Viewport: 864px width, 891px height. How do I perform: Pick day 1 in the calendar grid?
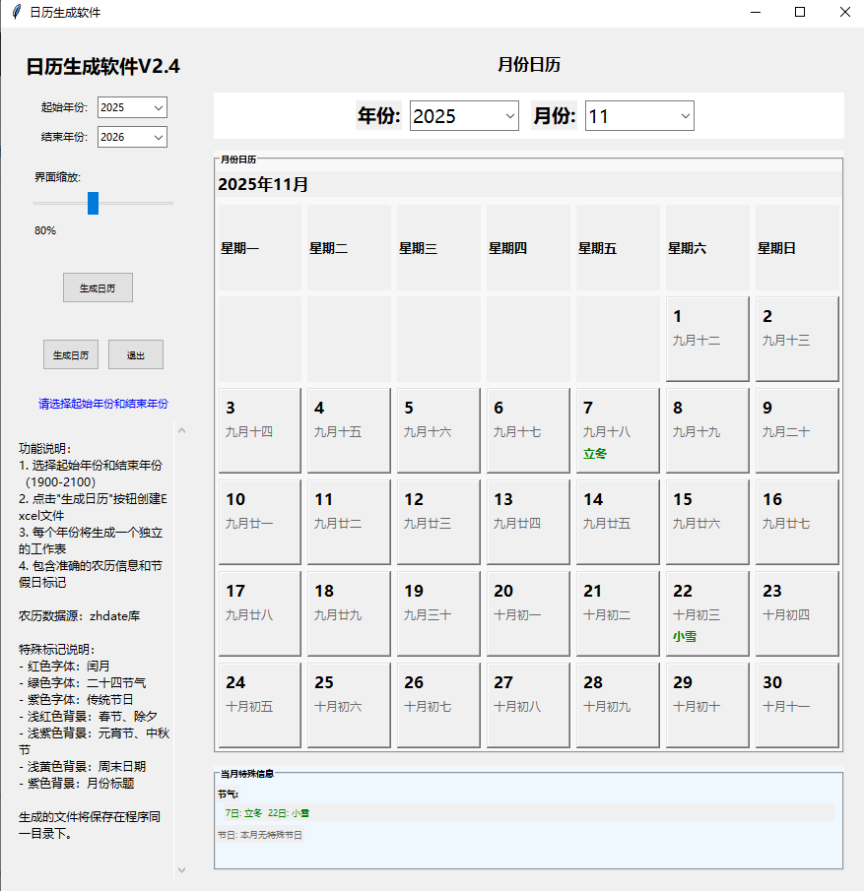point(706,339)
